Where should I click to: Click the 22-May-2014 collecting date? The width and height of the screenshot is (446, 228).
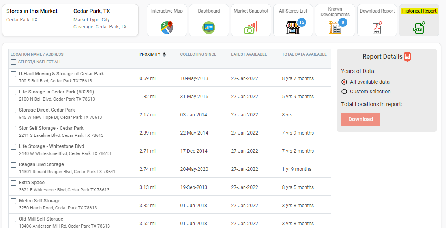(x=194, y=133)
